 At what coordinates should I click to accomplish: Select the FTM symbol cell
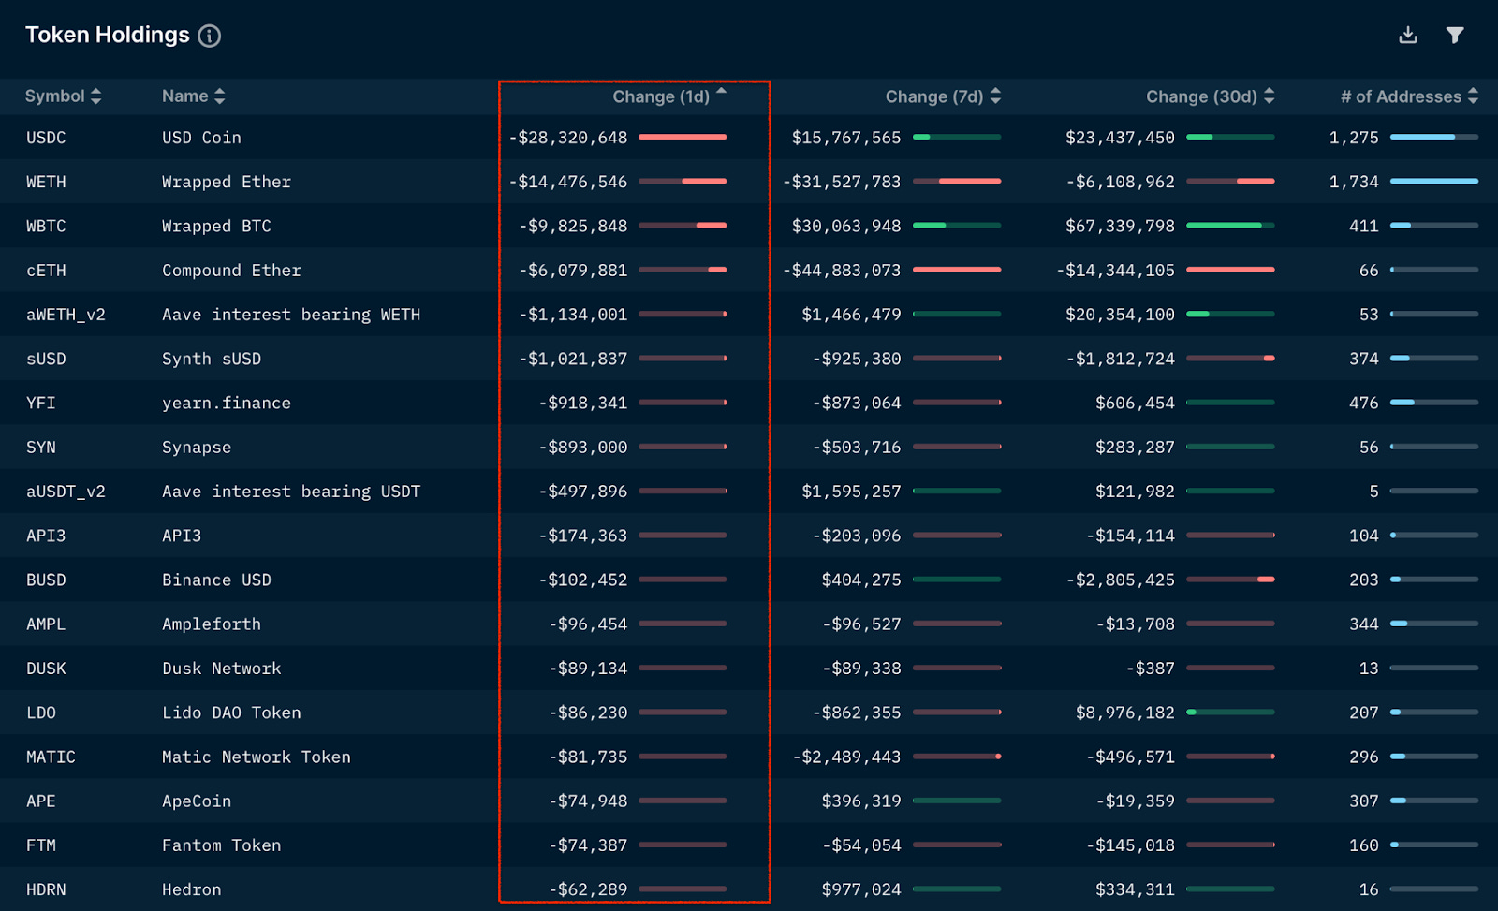(x=41, y=845)
